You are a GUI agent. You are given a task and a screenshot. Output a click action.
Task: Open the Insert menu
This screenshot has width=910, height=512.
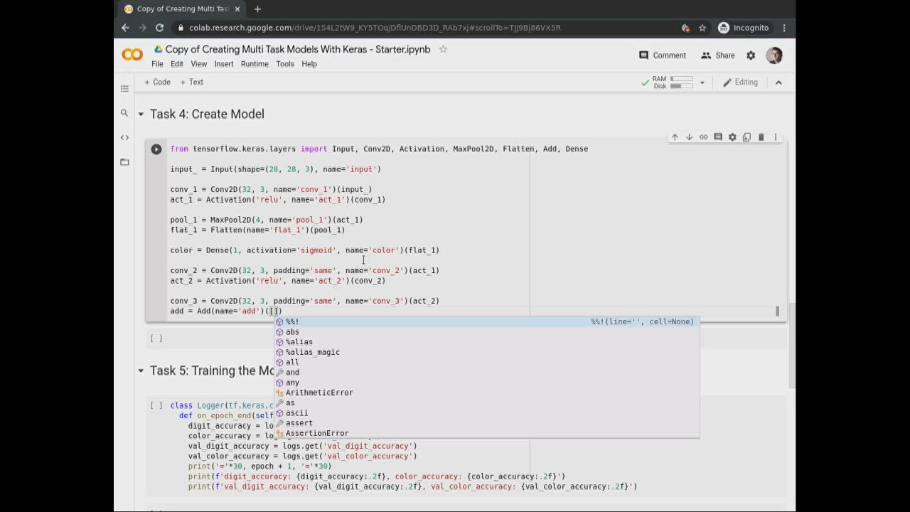click(x=224, y=64)
